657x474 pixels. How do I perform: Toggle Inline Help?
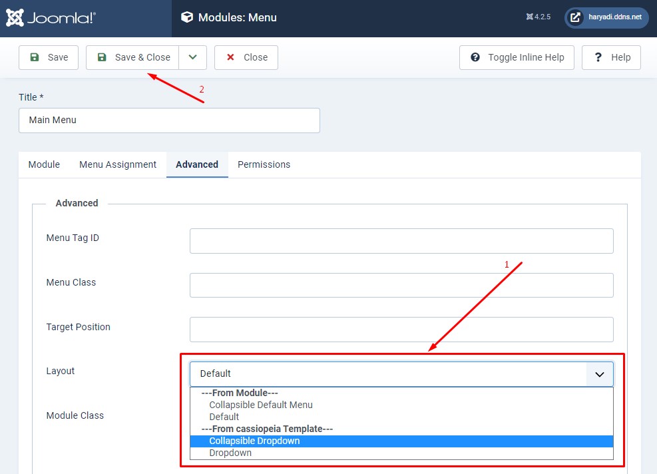[517, 57]
